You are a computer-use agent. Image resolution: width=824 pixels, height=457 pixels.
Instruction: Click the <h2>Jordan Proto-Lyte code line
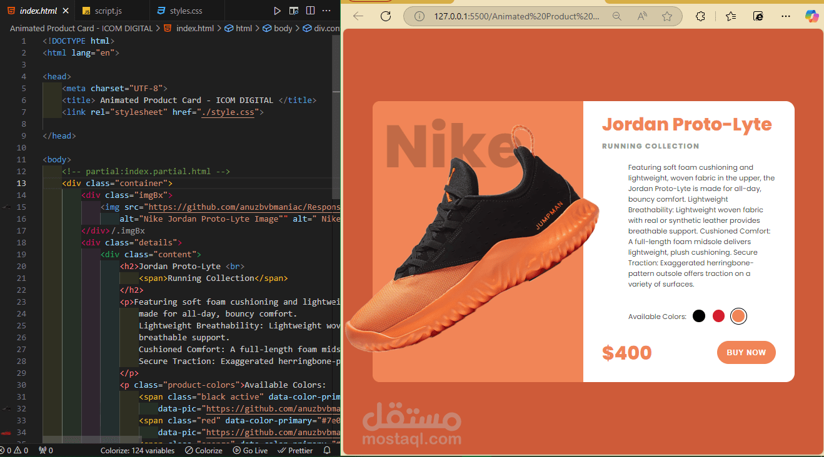pos(183,267)
